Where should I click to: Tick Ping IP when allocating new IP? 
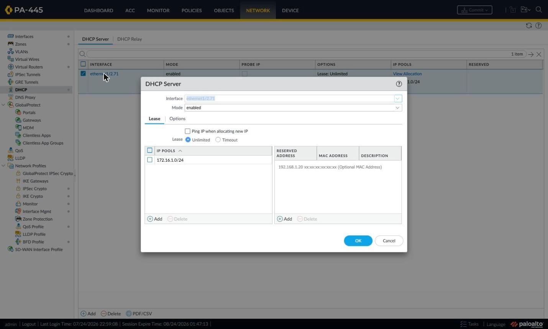(188, 131)
